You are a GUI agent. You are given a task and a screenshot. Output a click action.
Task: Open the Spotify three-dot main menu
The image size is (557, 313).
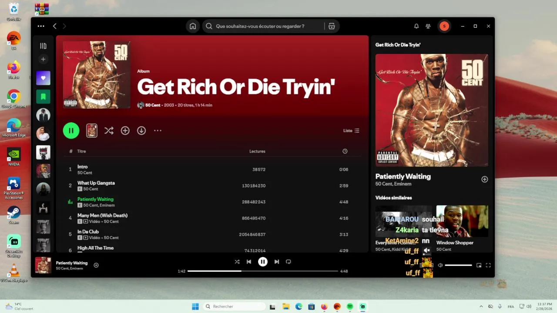(41, 26)
